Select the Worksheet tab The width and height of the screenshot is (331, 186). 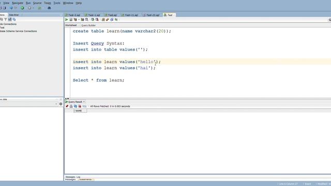(71, 25)
